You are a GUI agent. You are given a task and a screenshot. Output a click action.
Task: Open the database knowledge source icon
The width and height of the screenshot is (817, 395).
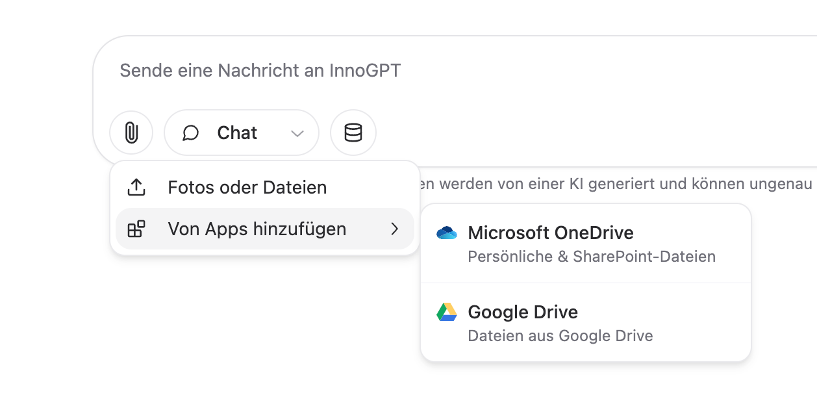point(353,133)
